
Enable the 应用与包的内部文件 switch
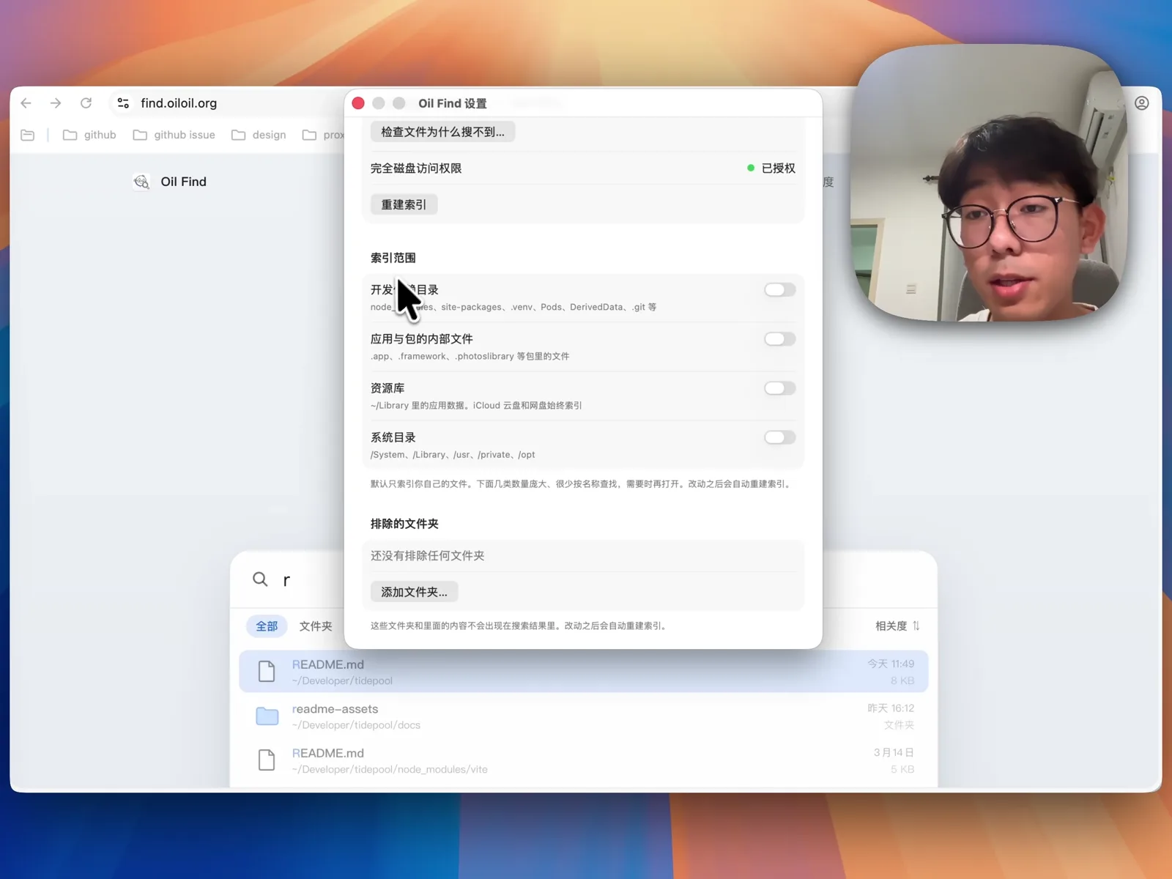tap(779, 339)
